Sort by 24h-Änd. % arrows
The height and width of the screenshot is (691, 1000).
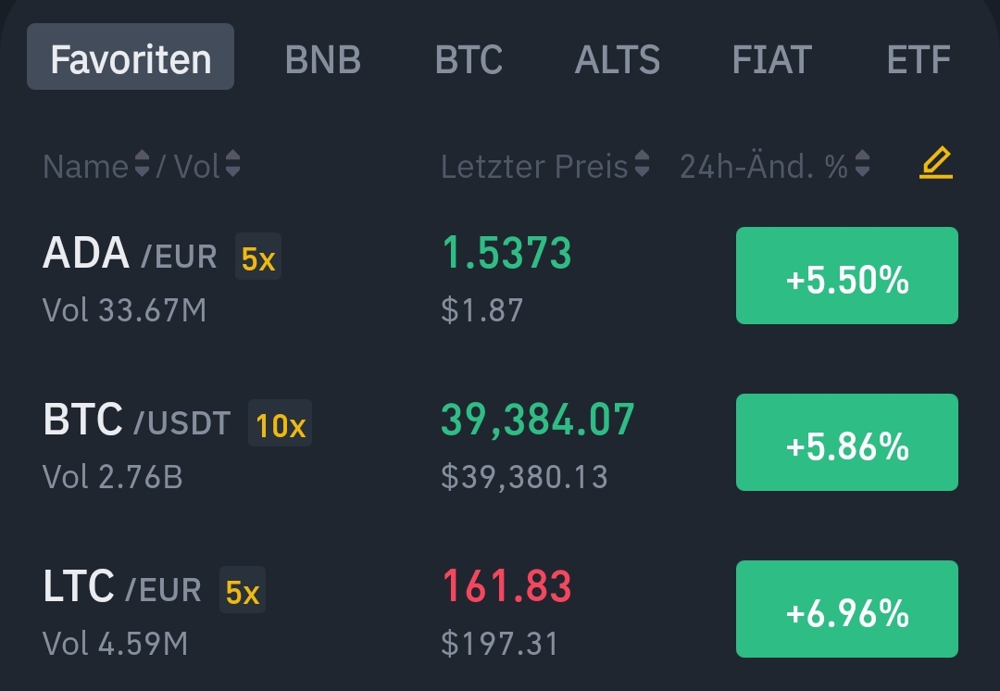(x=862, y=166)
